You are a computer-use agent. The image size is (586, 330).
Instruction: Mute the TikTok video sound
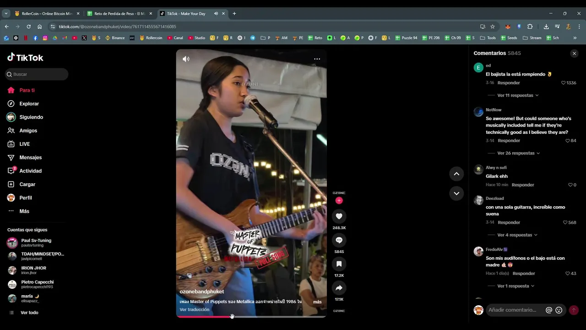coord(186,59)
